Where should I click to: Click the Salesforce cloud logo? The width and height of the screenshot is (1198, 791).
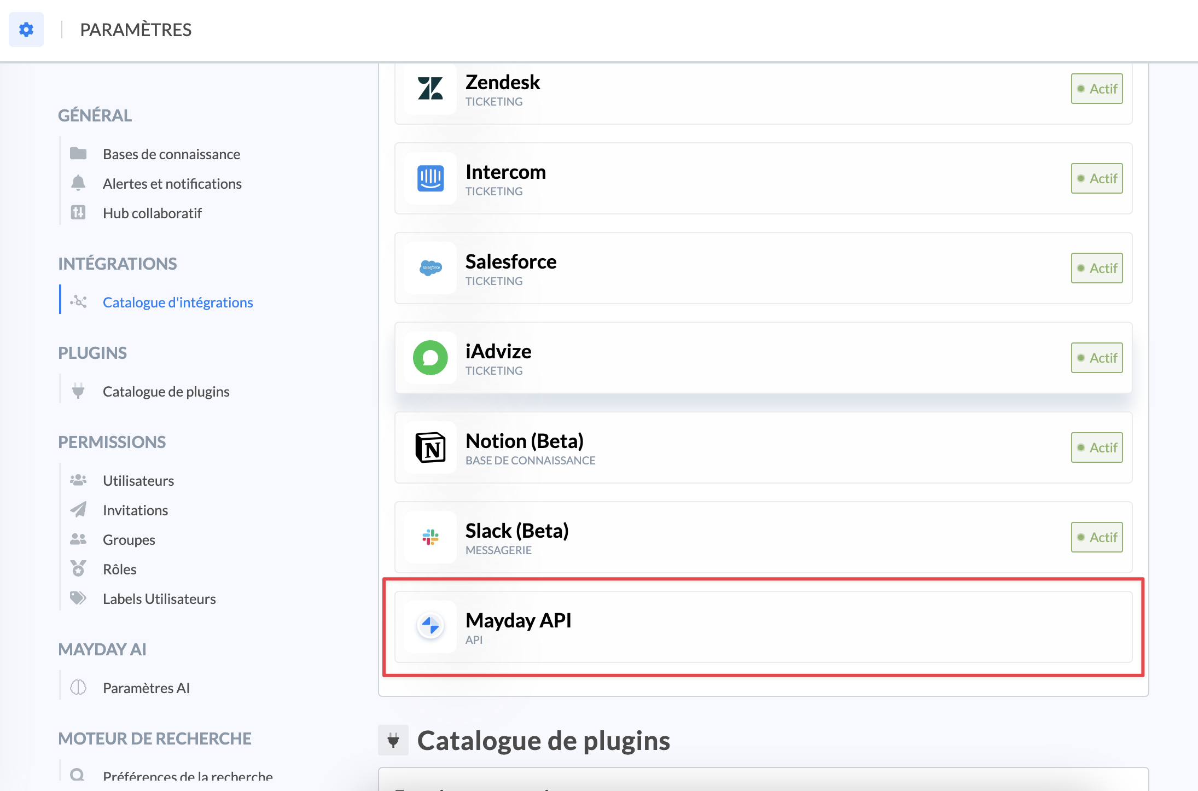point(431,268)
